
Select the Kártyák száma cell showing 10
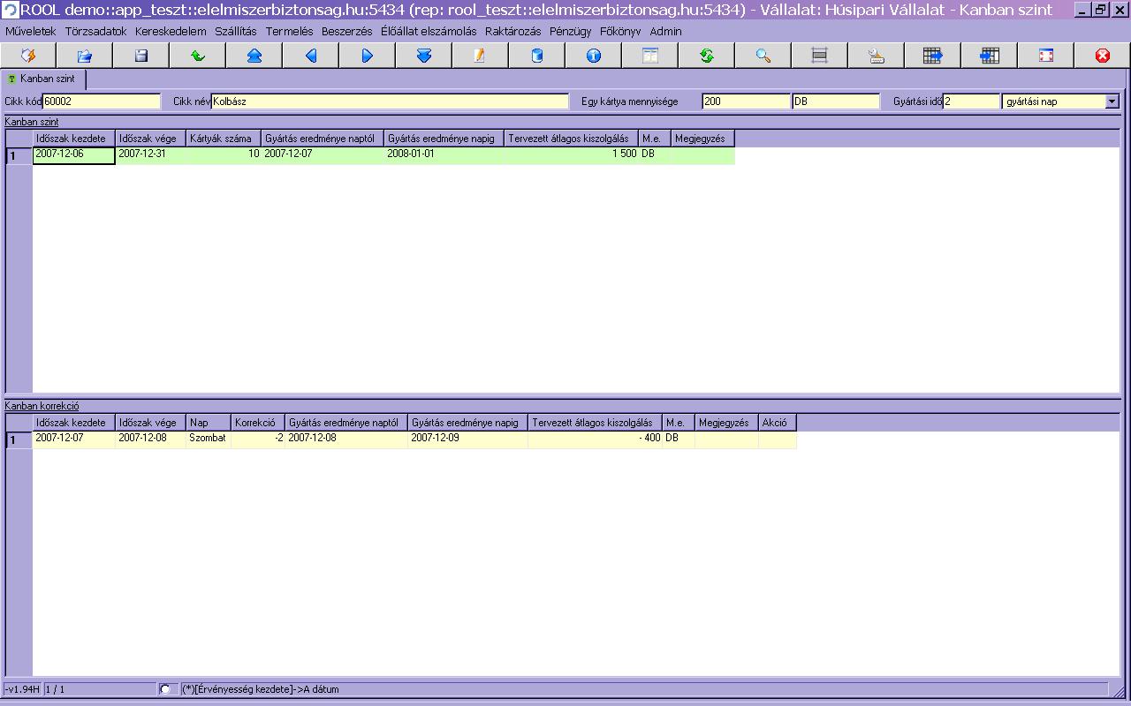pos(224,155)
